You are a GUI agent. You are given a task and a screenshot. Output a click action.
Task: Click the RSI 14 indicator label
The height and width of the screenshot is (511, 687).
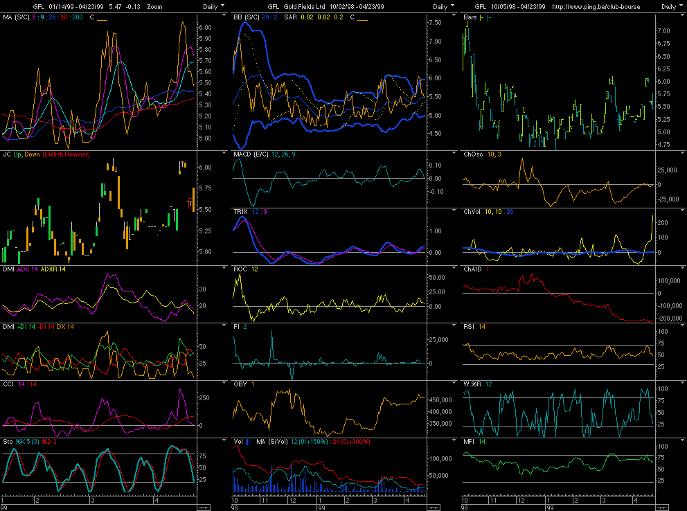tap(474, 327)
